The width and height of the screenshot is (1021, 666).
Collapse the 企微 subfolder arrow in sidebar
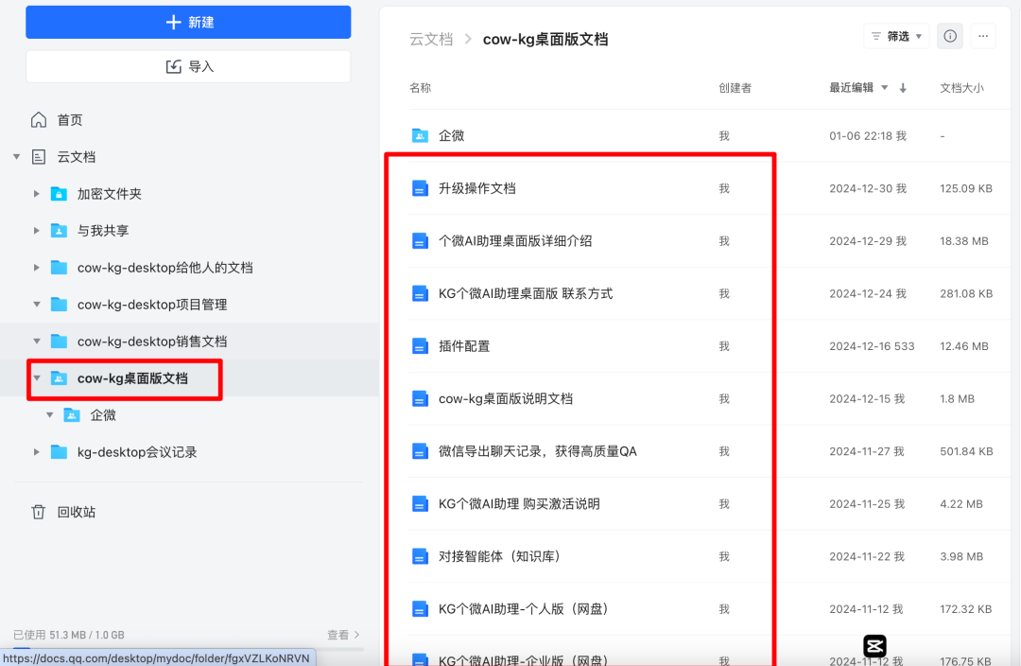(49, 414)
